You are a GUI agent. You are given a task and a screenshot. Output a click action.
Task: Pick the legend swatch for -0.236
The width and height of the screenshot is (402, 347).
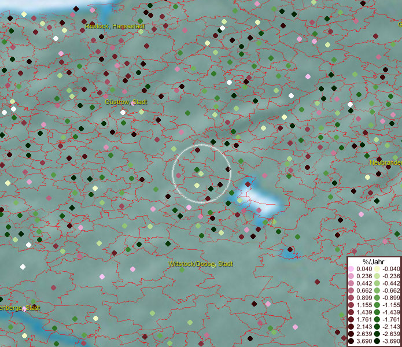click(x=377, y=276)
